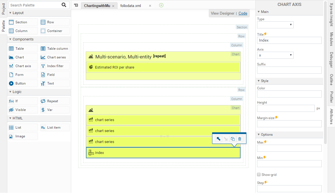The image size is (335, 193).
Task: Select the Index filter palette item
Action: pyautogui.click(x=55, y=66)
